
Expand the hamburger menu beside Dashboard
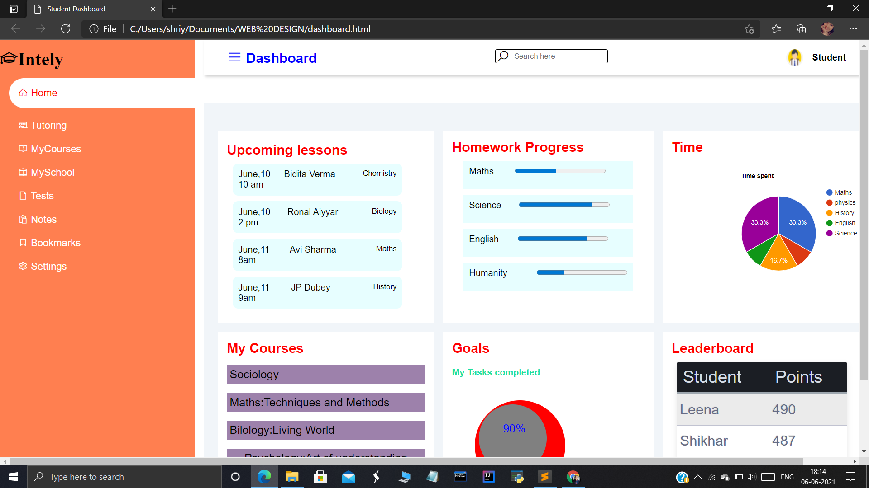click(234, 57)
